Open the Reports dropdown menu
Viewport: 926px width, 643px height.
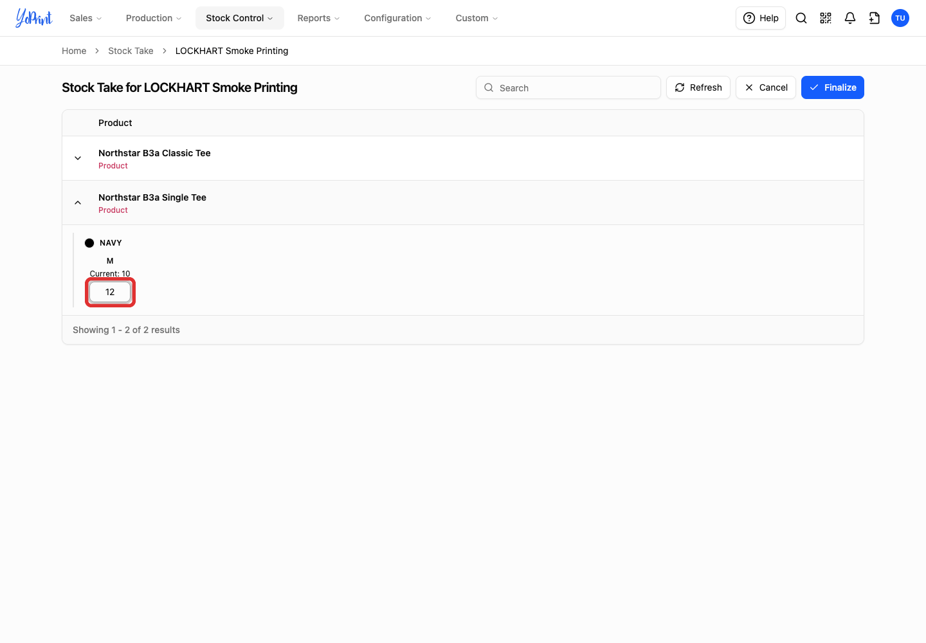[x=318, y=18]
